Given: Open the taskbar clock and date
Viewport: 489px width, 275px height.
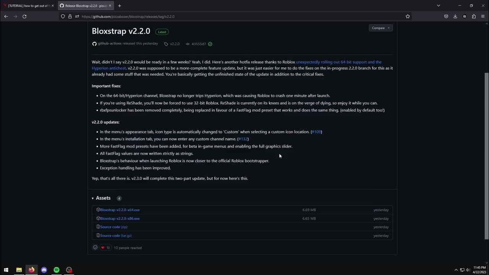Looking at the screenshot, I should tap(479, 270).
